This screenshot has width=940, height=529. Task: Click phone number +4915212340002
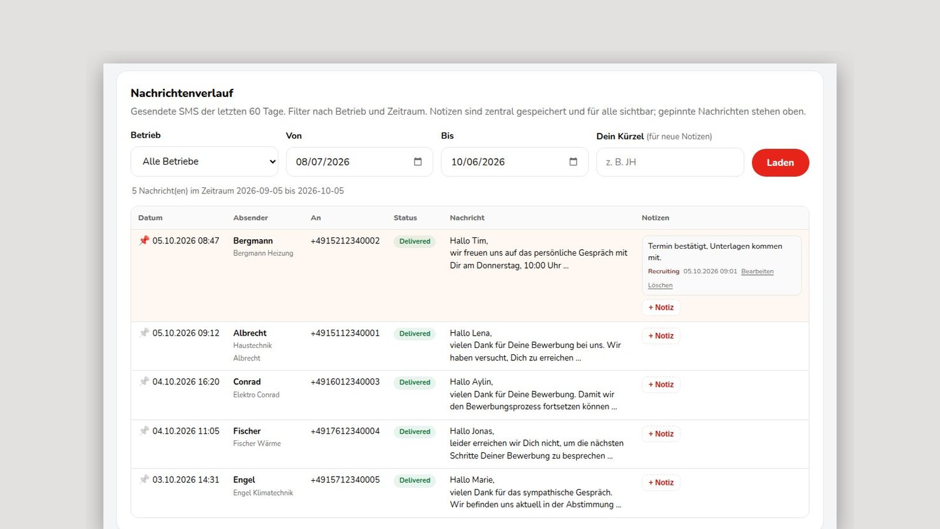(x=345, y=241)
